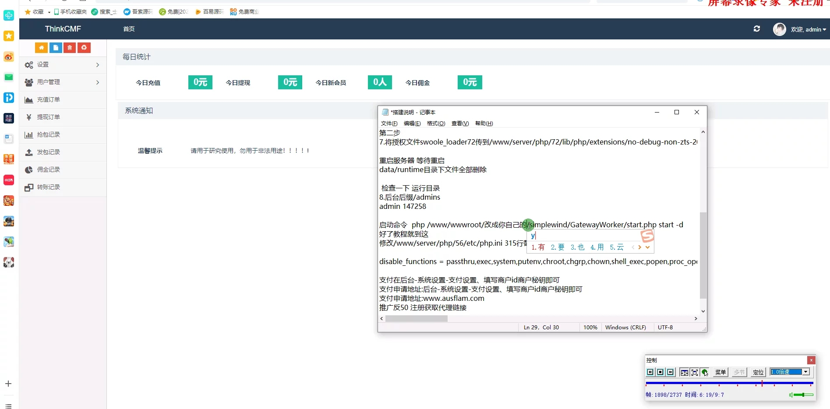Viewport: 830px width, 409px height.
Task: Click the orange home shortcut icon
Action: pyautogui.click(x=41, y=48)
